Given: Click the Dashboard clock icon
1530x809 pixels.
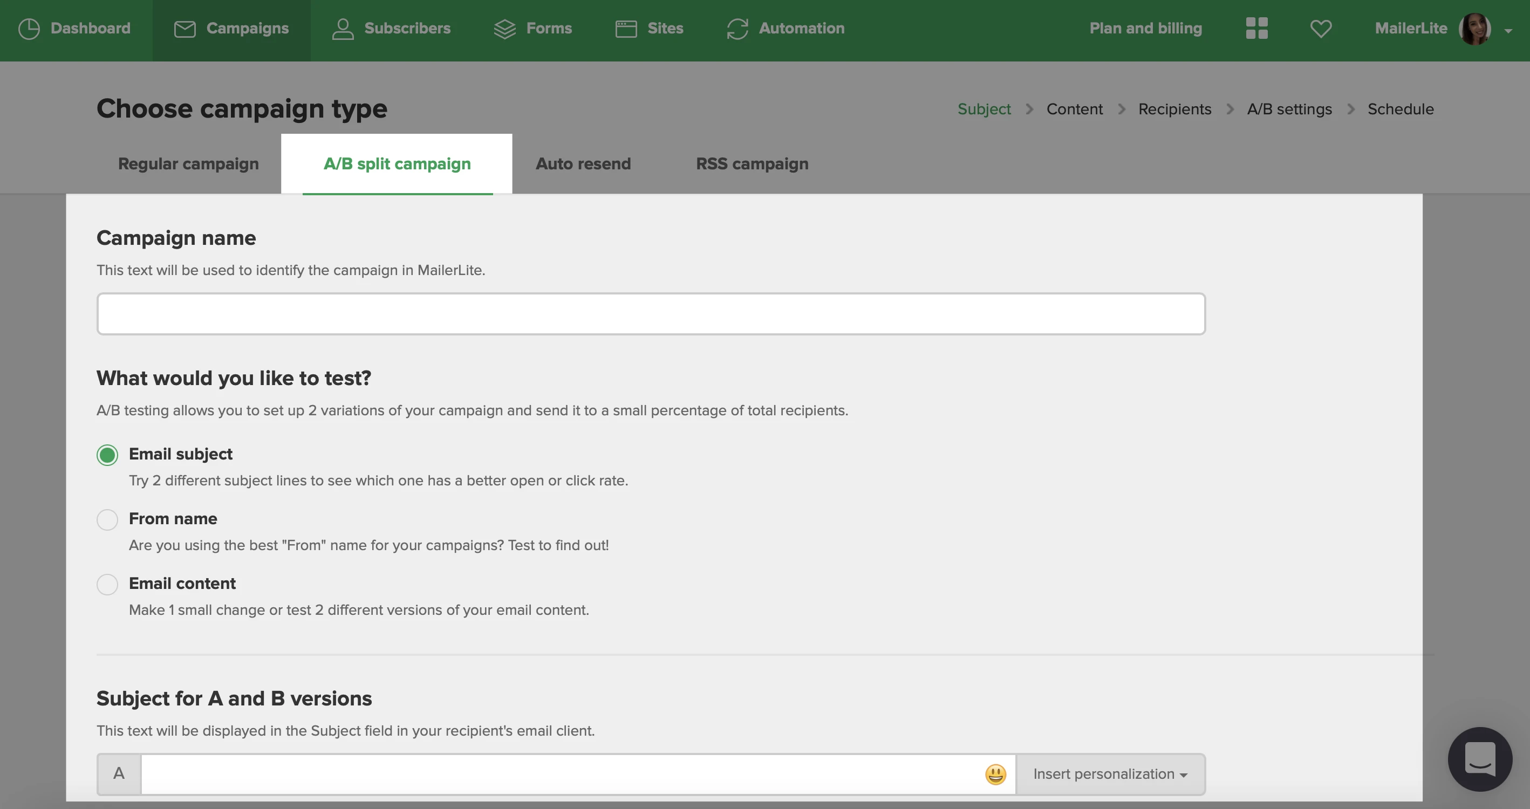Looking at the screenshot, I should click(29, 29).
